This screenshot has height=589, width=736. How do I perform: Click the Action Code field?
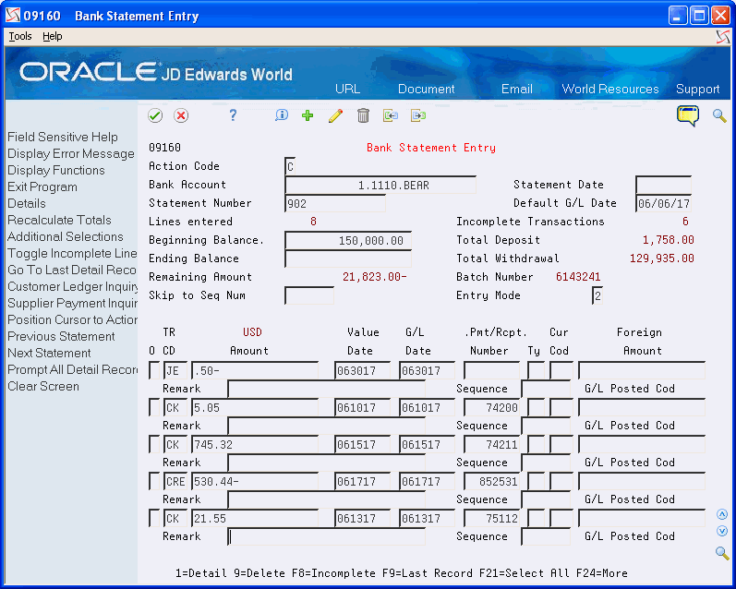click(x=290, y=166)
